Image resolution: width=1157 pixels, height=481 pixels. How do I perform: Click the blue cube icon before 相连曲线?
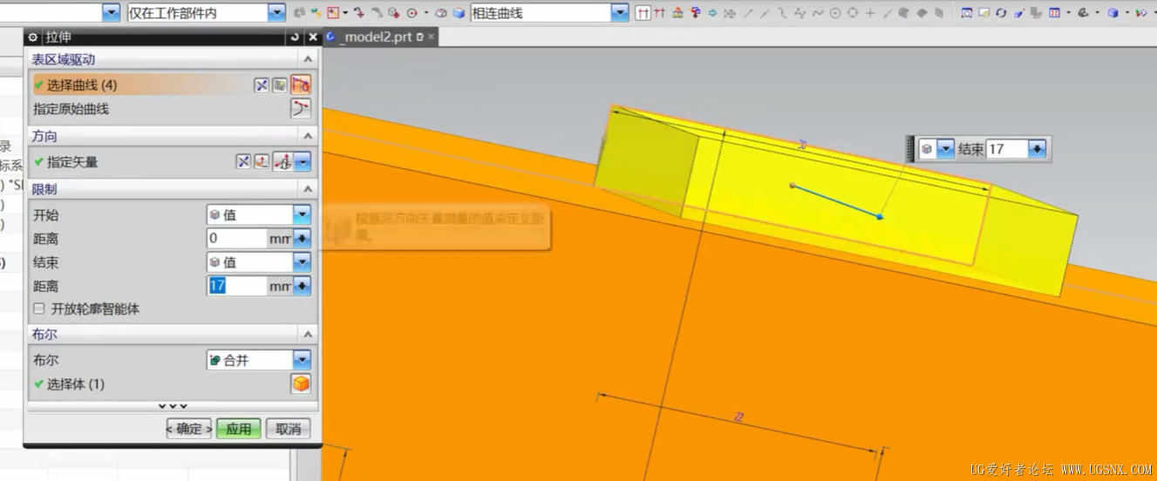click(459, 13)
